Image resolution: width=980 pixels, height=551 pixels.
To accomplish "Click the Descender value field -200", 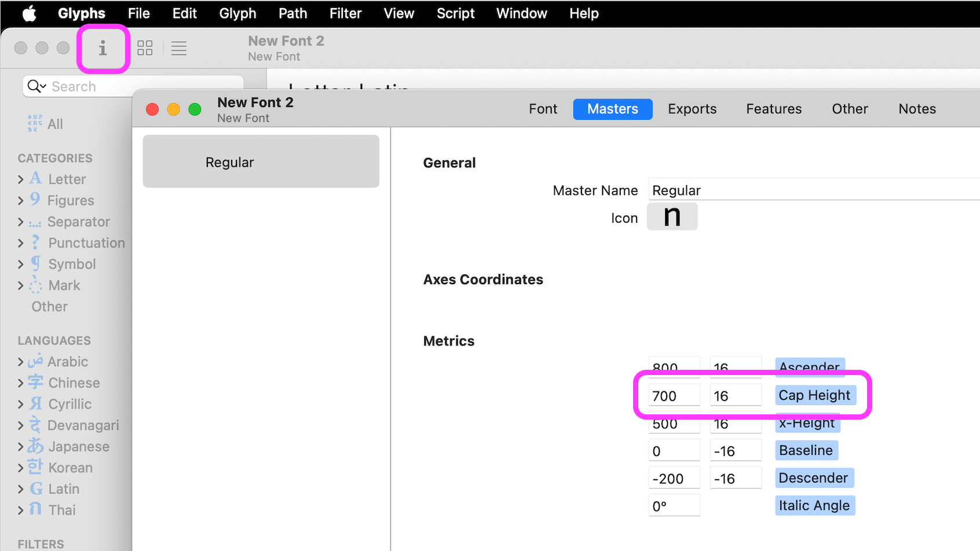I will pos(674,478).
